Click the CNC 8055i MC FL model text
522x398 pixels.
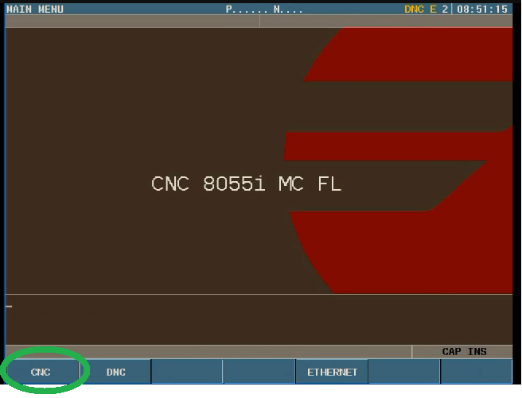(247, 184)
